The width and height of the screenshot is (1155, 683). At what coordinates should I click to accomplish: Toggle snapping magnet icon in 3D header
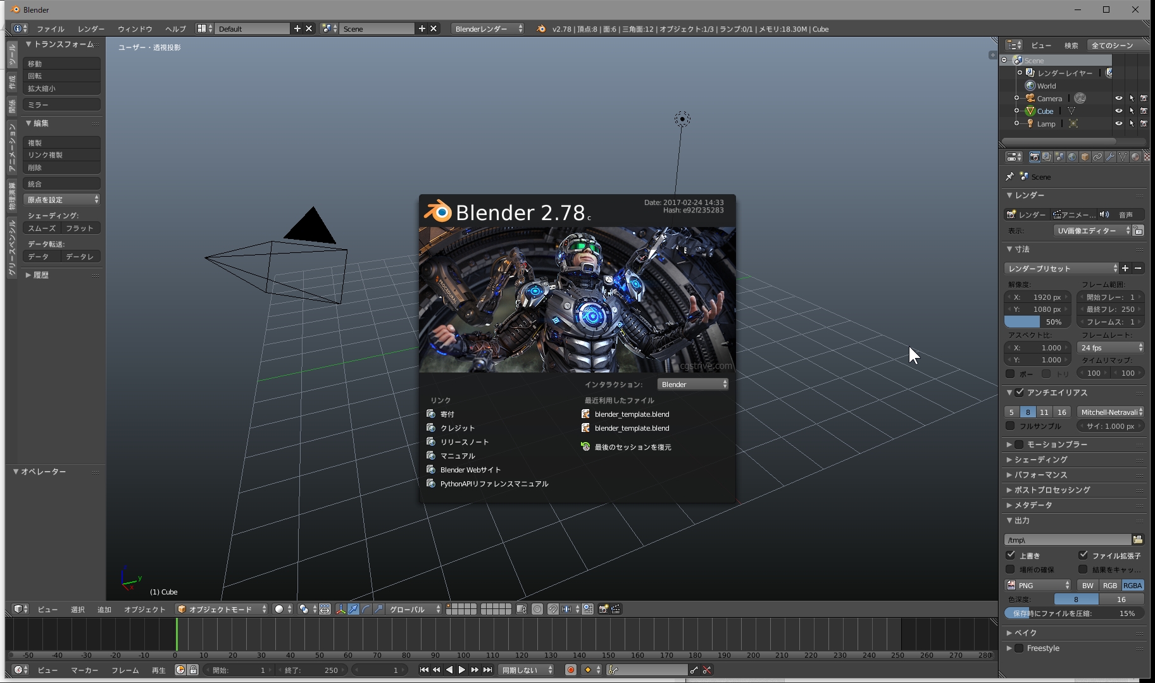[553, 609]
